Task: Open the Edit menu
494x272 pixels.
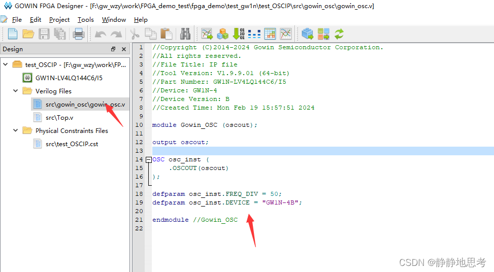Action: [36, 19]
